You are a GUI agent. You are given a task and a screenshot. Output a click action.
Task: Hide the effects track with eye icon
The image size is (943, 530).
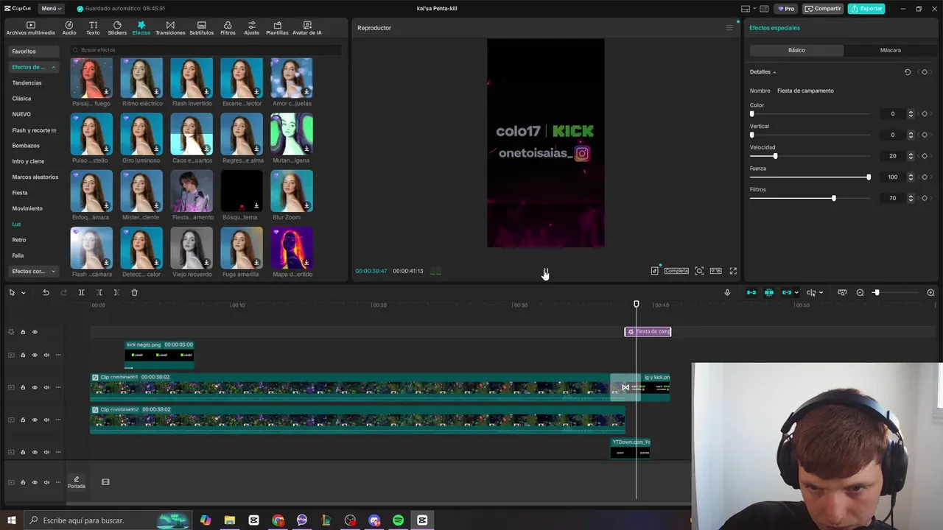[35, 332]
